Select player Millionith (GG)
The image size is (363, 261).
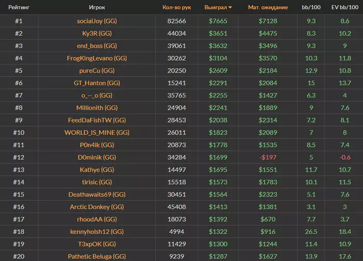(x=97, y=108)
